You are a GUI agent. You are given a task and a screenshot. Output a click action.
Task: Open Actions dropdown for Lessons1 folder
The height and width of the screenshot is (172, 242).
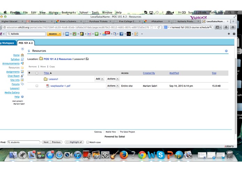pyautogui.click(x=113, y=79)
